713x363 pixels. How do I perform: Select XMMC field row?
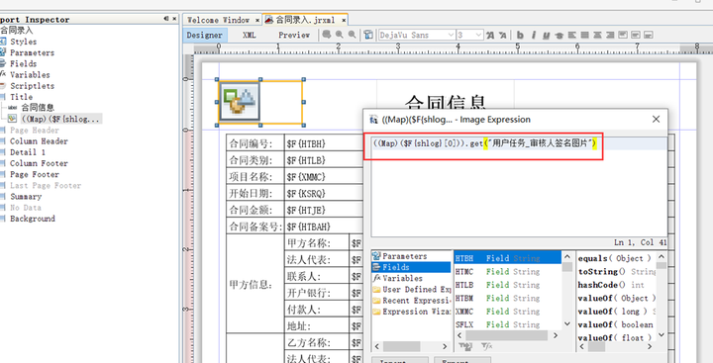[x=508, y=312]
